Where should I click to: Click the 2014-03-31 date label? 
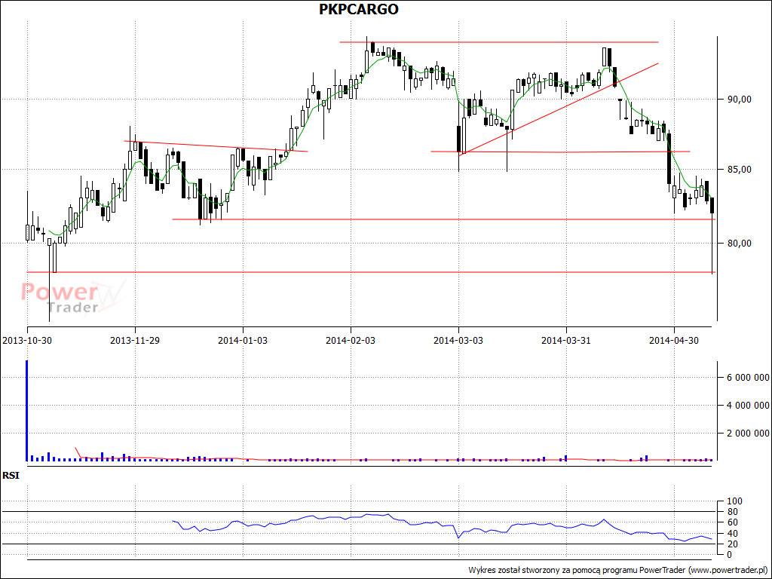click(x=566, y=340)
